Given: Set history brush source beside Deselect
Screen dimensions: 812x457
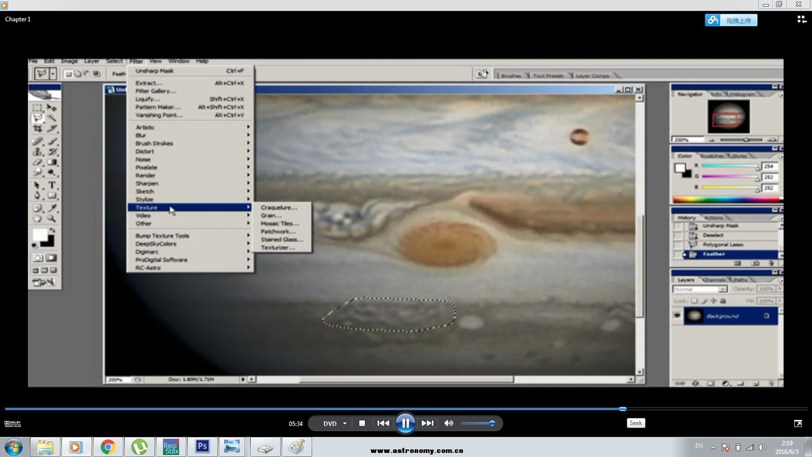Looking at the screenshot, I should coord(678,236).
